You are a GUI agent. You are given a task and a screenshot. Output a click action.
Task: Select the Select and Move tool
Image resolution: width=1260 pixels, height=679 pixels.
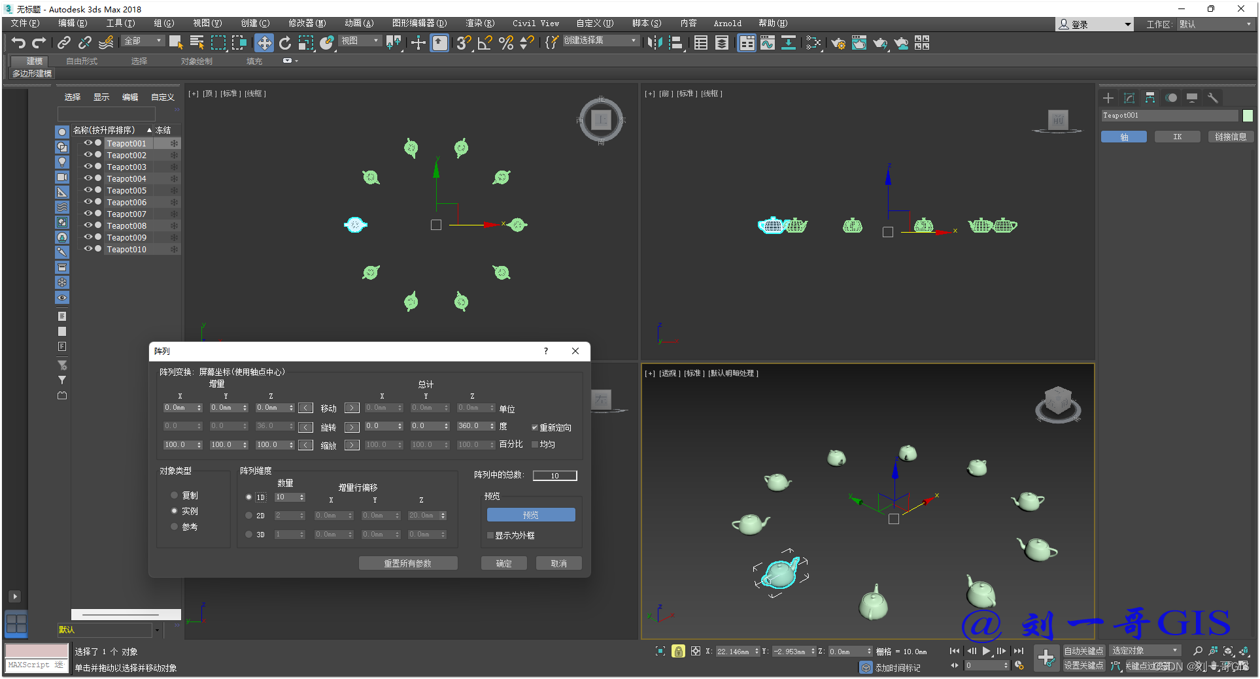coord(264,43)
